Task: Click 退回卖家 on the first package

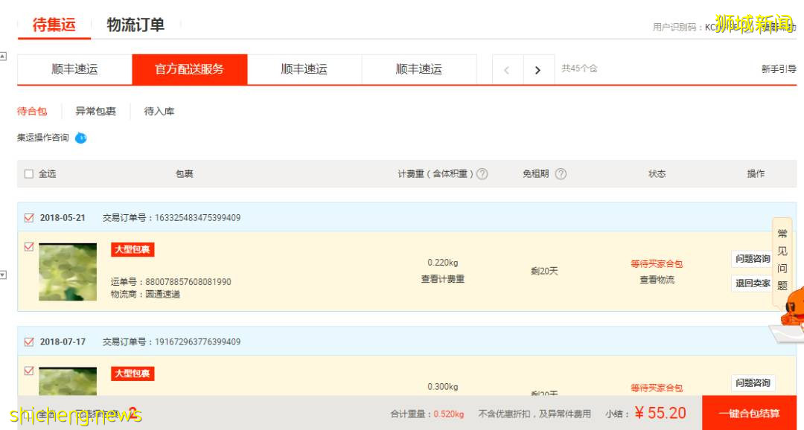Action: click(752, 283)
